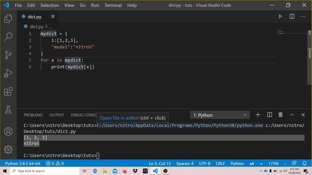
Task: Open the Edit menu
Action: [x=31, y=5]
